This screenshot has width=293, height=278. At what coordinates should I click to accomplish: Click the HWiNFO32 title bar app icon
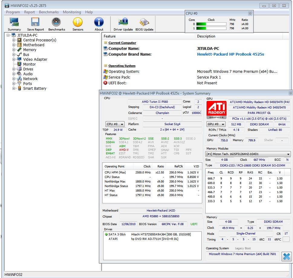click(x=7, y=5)
